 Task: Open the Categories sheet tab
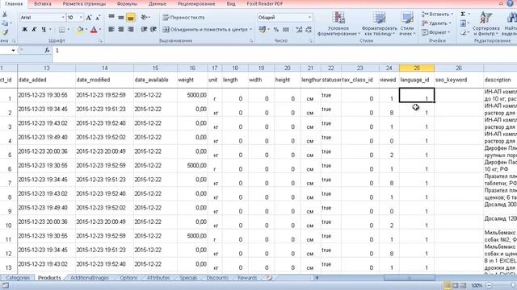coord(18,278)
